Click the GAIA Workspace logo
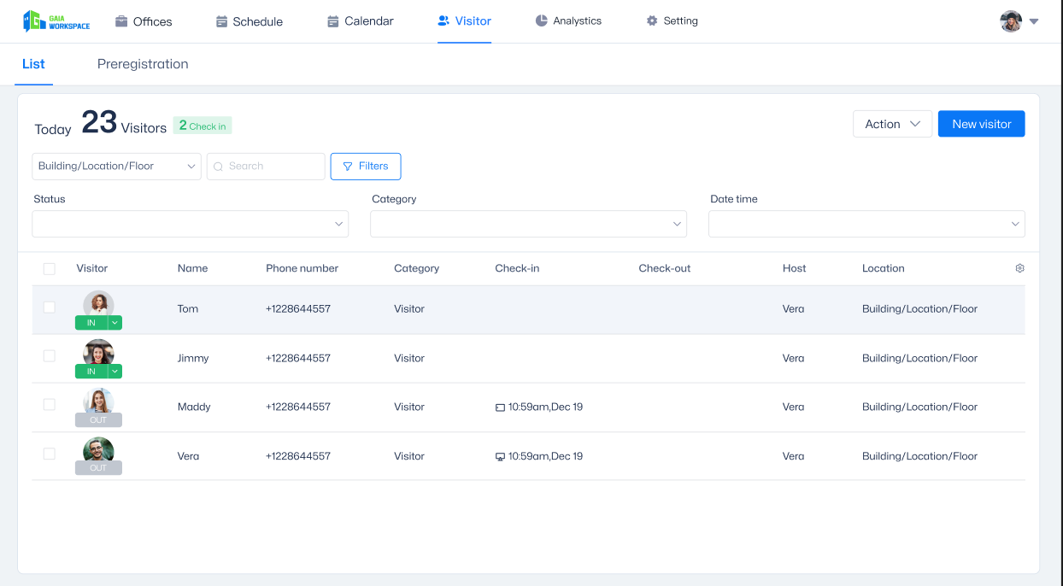The height and width of the screenshot is (586, 1063). click(54, 21)
